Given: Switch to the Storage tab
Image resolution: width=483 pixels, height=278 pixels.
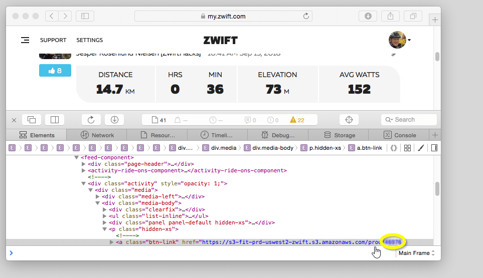Looking at the screenshot, I should click(x=339, y=135).
